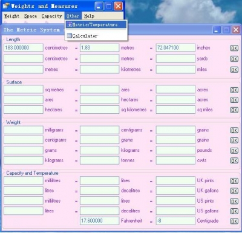Click the 72.047100 inches field

(x=175, y=48)
